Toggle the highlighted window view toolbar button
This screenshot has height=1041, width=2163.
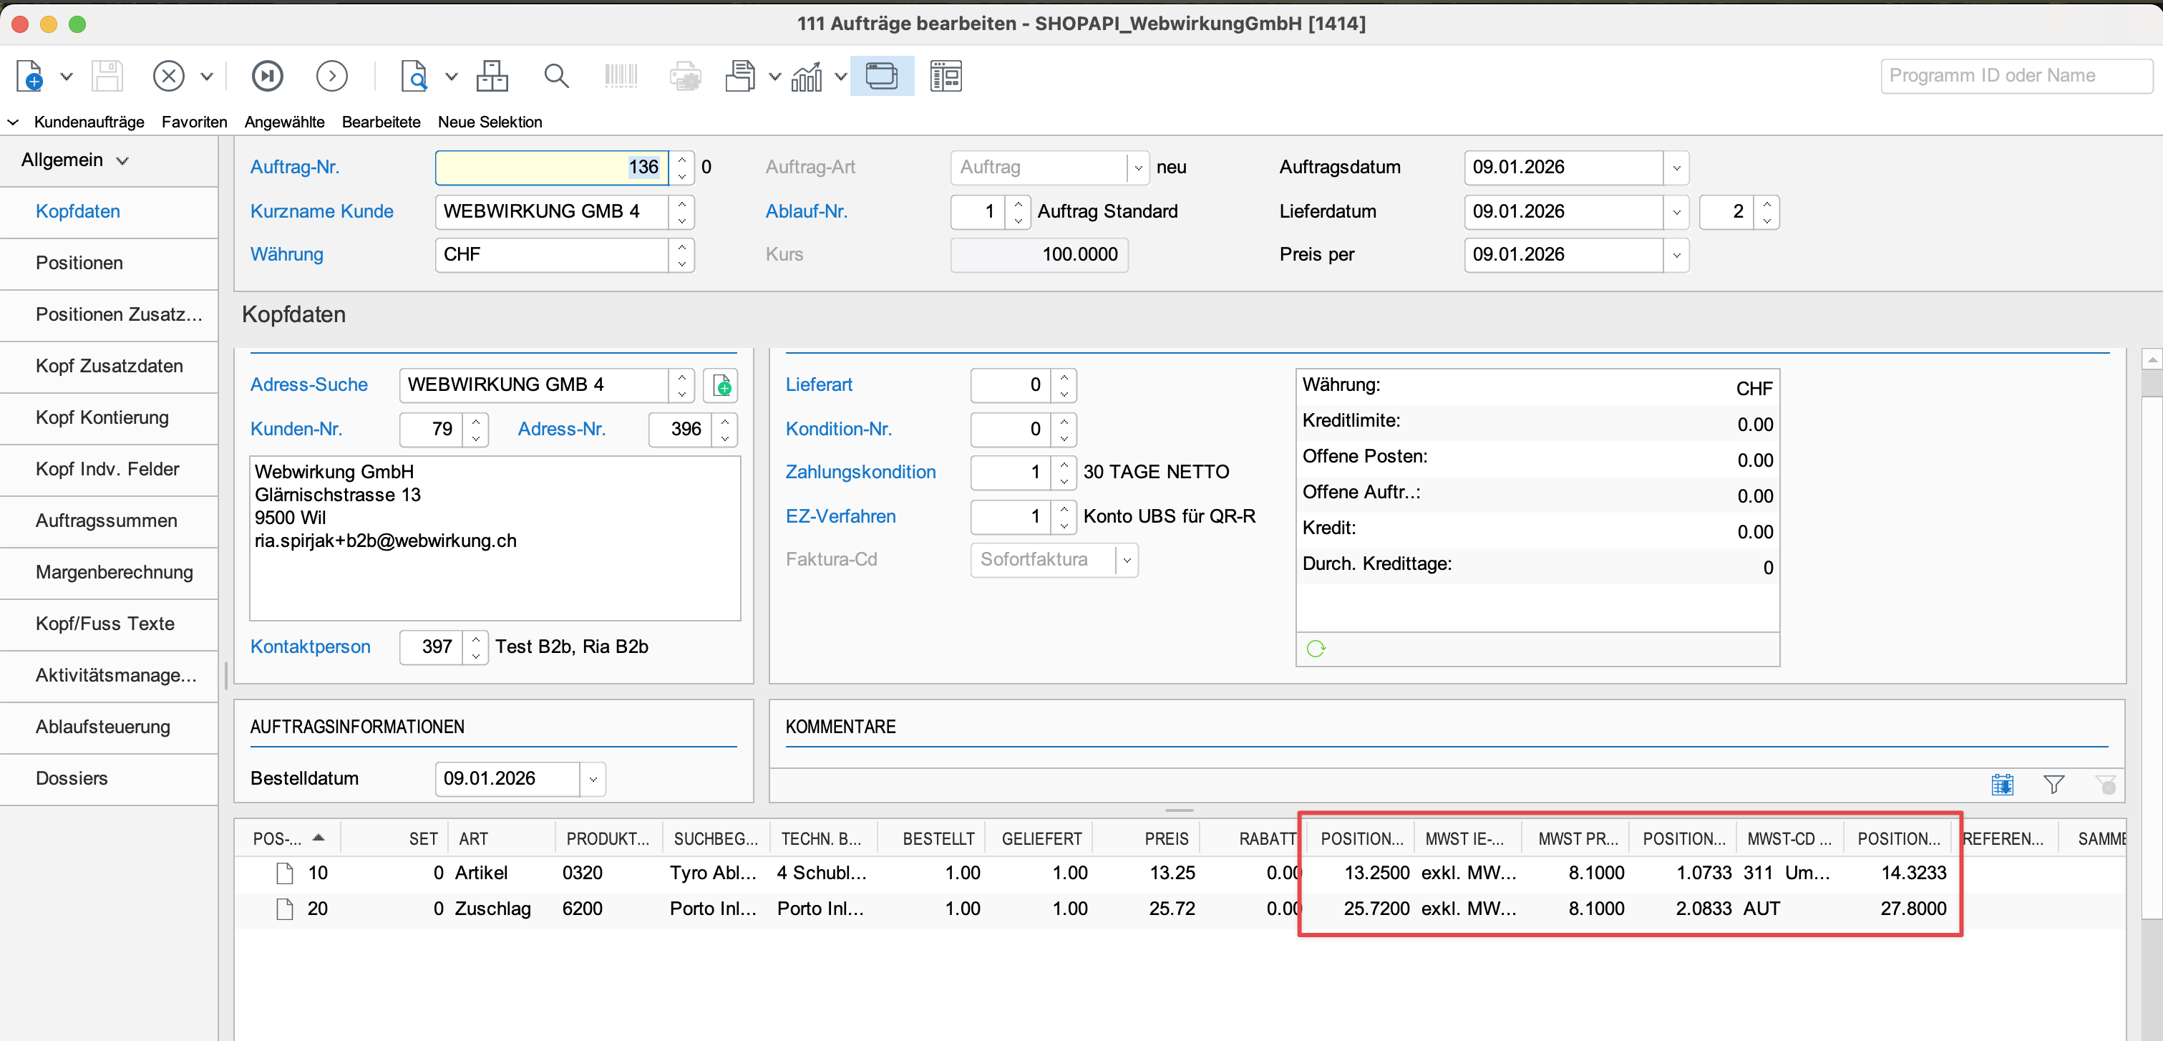pos(882,76)
